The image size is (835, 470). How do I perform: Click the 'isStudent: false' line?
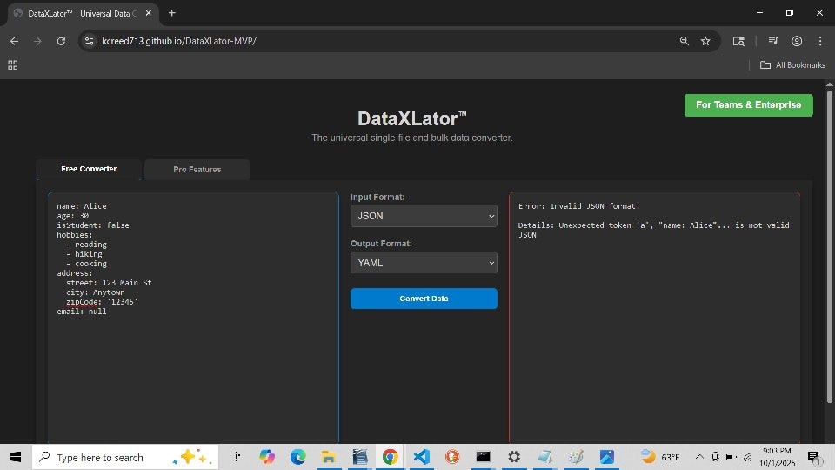93,225
